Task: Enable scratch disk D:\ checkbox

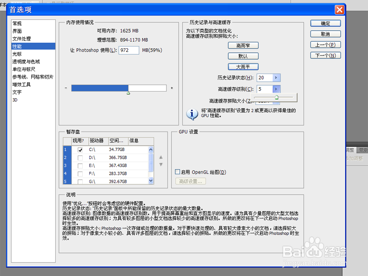Action: (x=80, y=158)
